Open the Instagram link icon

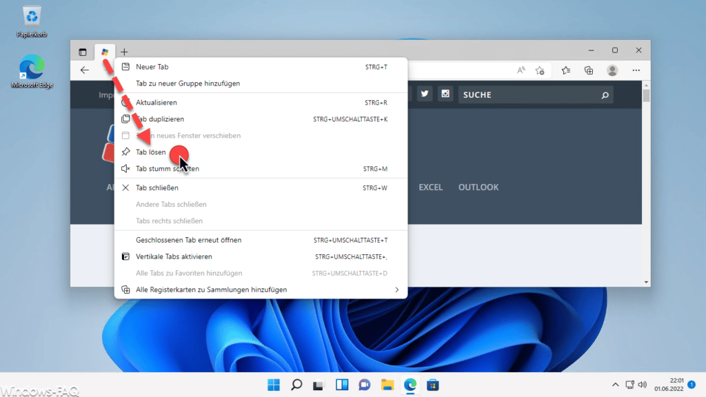[445, 94]
